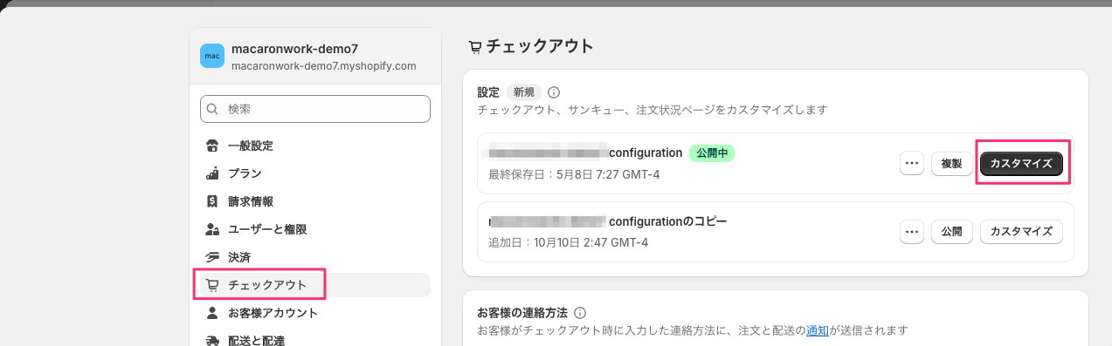Viewport: 1112px width, 346px height.
Task: Click the お客様アカウント person icon
Action: [x=212, y=313]
